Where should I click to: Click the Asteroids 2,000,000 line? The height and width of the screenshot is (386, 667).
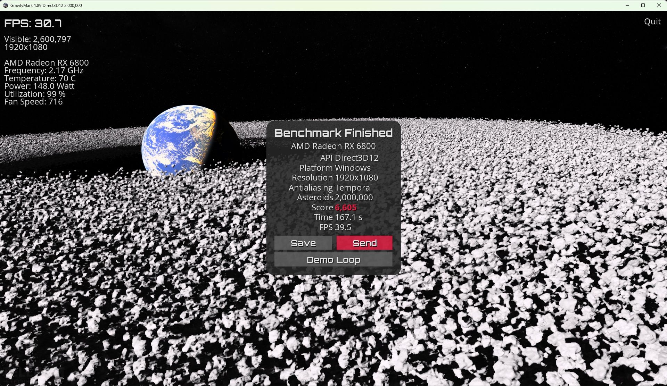[x=335, y=198]
